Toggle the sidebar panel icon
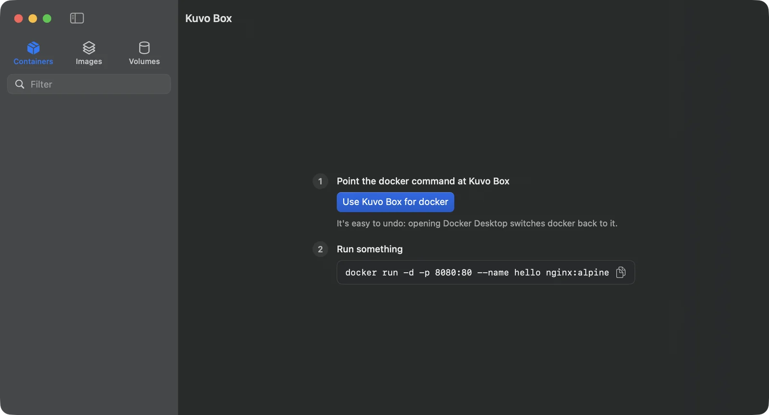 77,18
